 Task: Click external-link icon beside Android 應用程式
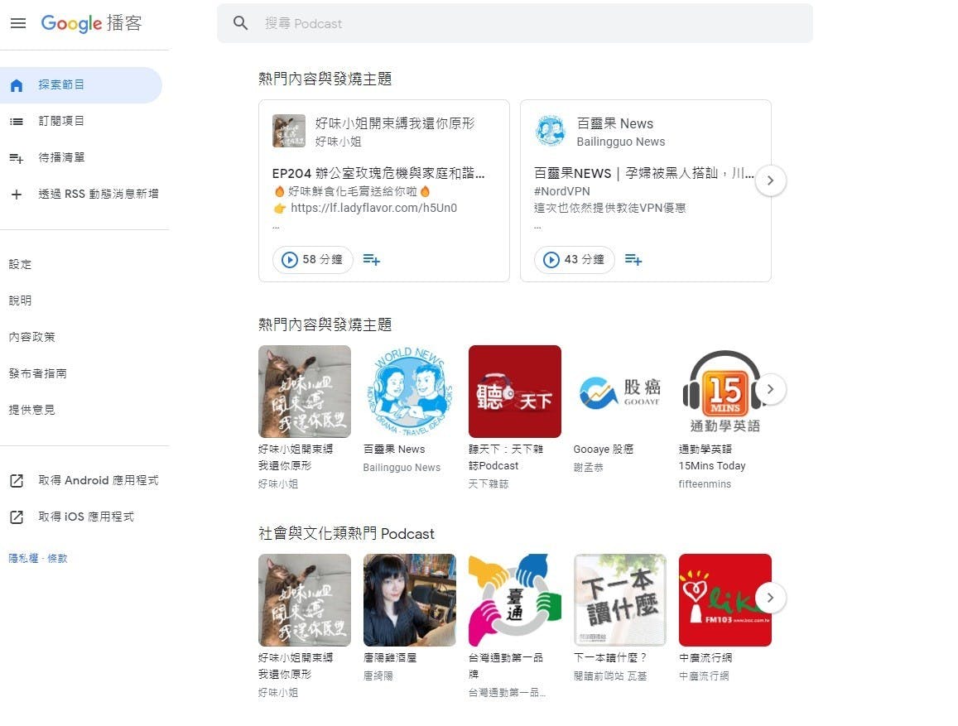tap(17, 481)
